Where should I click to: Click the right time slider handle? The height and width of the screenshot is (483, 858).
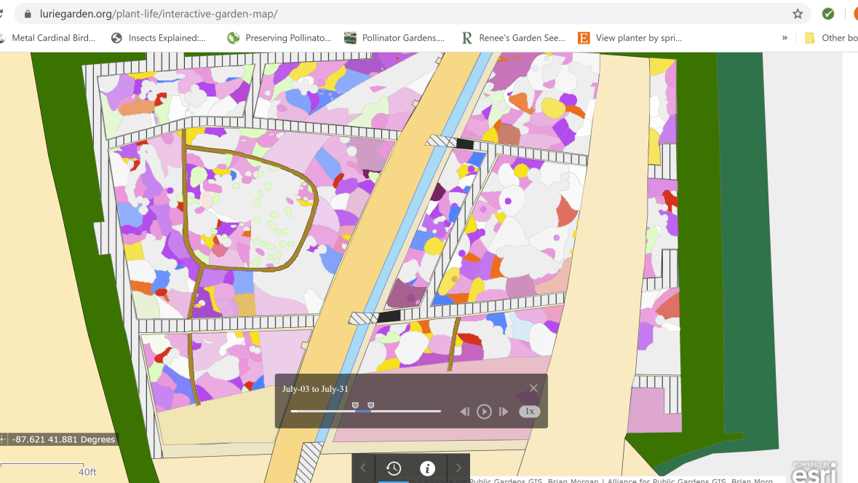(x=371, y=405)
